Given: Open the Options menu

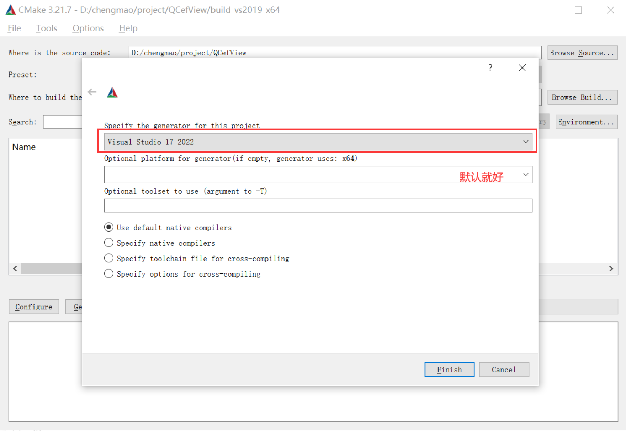Looking at the screenshot, I should point(88,28).
